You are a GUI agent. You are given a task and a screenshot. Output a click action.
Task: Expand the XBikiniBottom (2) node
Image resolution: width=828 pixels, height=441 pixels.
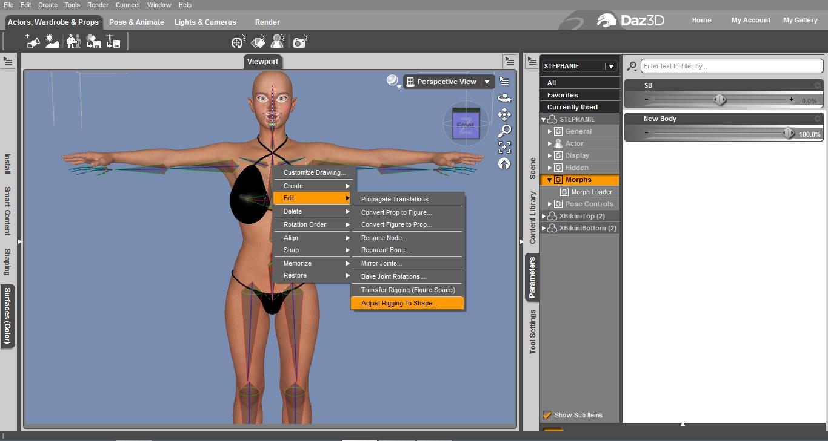pyautogui.click(x=544, y=228)
